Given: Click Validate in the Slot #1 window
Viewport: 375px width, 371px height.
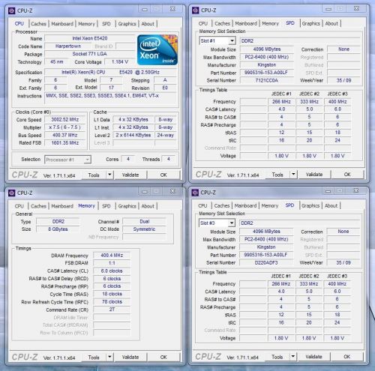Looking at the screenshot, I should coord(314,175).
